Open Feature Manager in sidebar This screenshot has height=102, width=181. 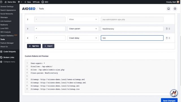tap(7, 43)
